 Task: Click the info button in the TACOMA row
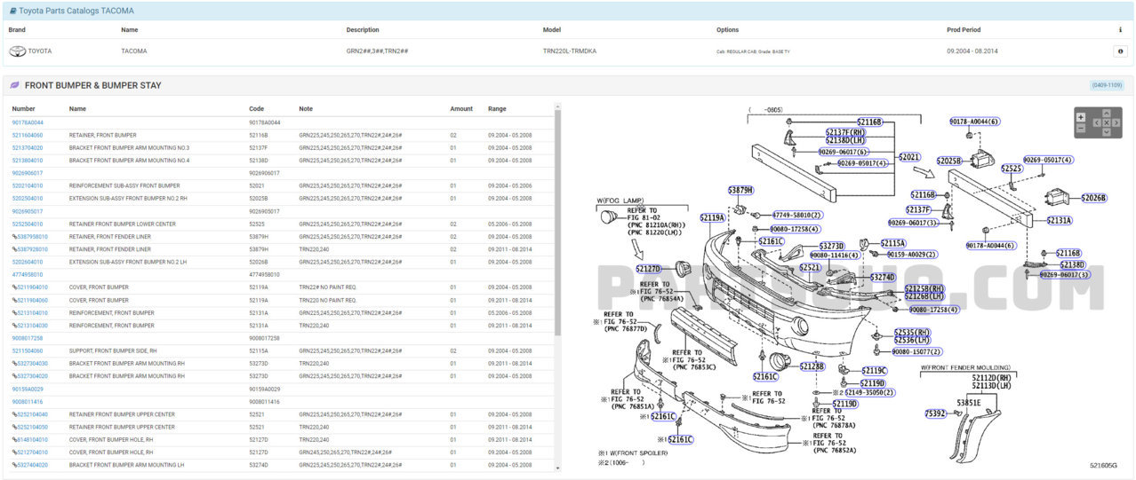pos(1119,51)
